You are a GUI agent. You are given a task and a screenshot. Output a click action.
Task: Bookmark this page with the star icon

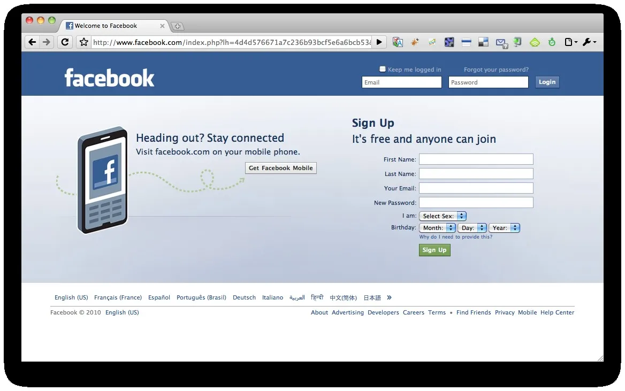click(83, 42)
